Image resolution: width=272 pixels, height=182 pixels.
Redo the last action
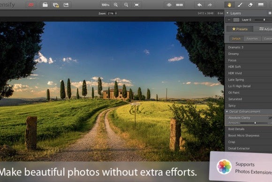[210, 5]
